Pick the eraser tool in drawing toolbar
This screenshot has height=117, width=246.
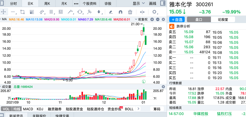click(111, 12)
